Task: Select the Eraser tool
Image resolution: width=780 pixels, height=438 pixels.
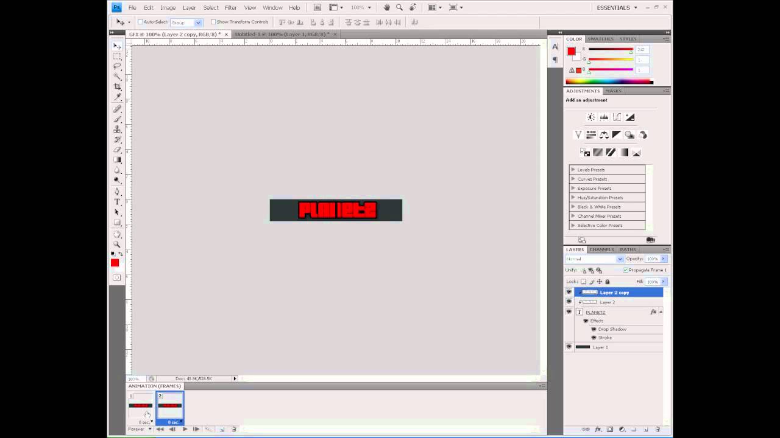Action: [117, 150]
